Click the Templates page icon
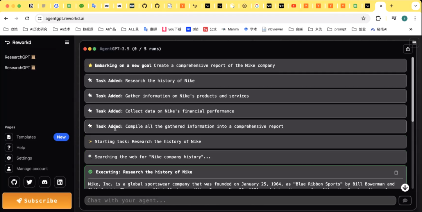 tap(9, 137)
